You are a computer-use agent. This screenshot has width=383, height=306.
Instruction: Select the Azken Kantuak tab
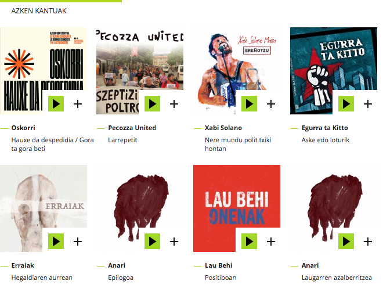(x=39, y=11)
